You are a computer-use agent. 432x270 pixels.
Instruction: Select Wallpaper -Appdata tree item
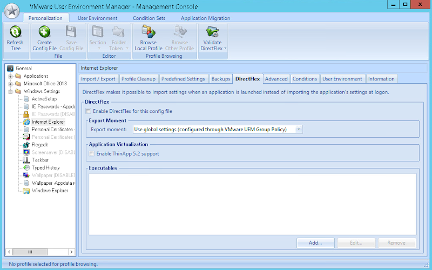(53, 183)
